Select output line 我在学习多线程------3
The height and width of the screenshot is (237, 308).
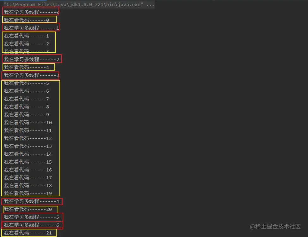pos(31,75)
